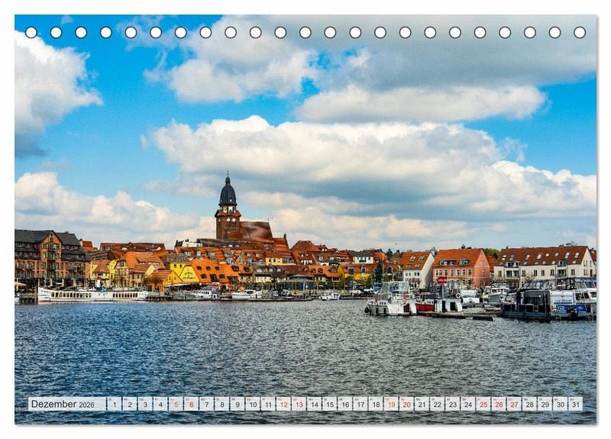
Task: Click date cell 30
Action: click(561, 404)
